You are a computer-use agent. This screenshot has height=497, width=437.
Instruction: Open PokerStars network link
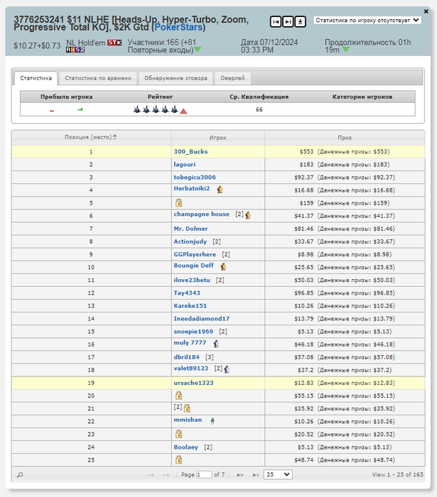pos(178,27)
